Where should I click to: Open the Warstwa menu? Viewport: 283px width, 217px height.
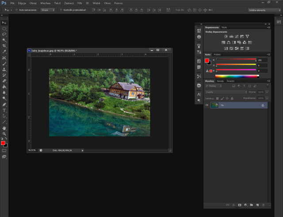(45, 3)
